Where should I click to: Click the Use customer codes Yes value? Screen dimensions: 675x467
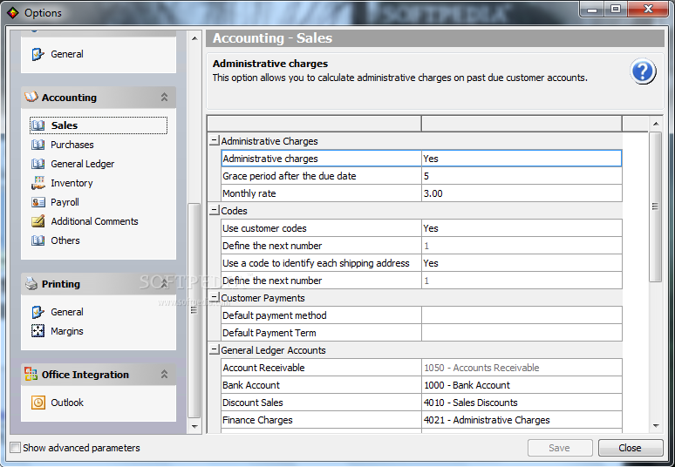(x=522, y=228)
